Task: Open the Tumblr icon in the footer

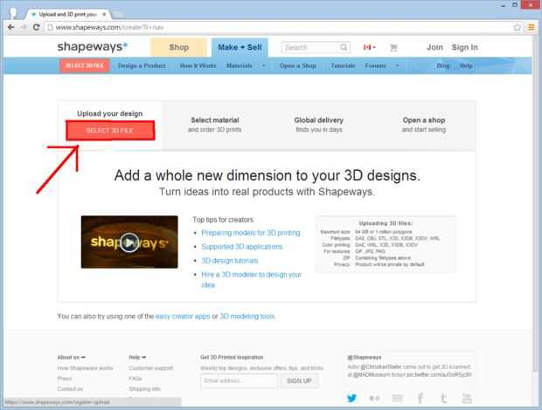Action: point(443,399)
